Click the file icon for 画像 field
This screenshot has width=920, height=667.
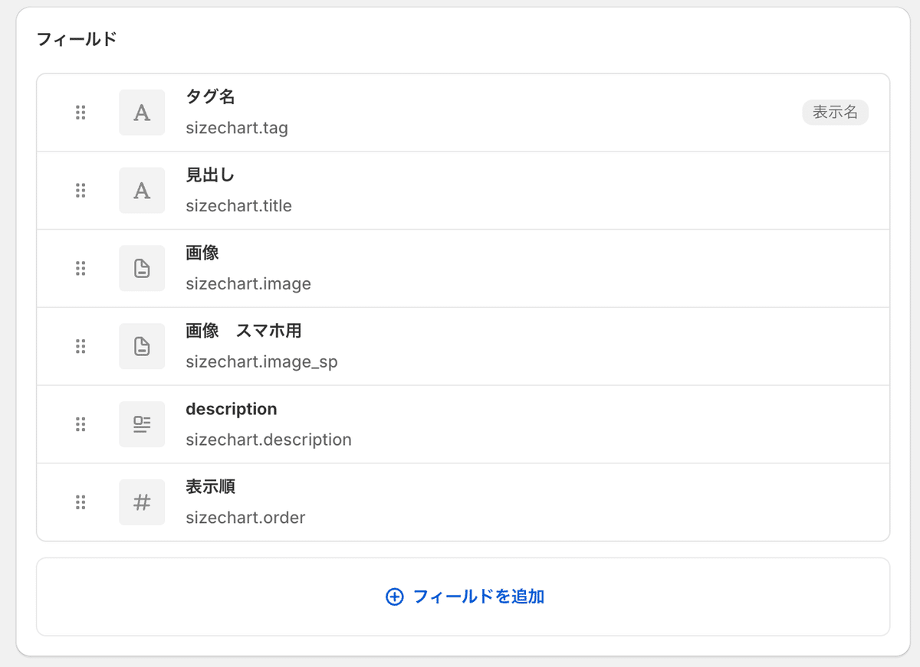pos(142,268)
